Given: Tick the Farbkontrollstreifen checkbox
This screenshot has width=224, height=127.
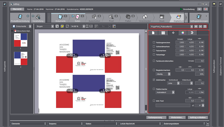Looking at the screenshot, I should [x=154, y=61].
